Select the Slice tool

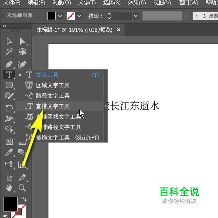(x=23, y=177)
